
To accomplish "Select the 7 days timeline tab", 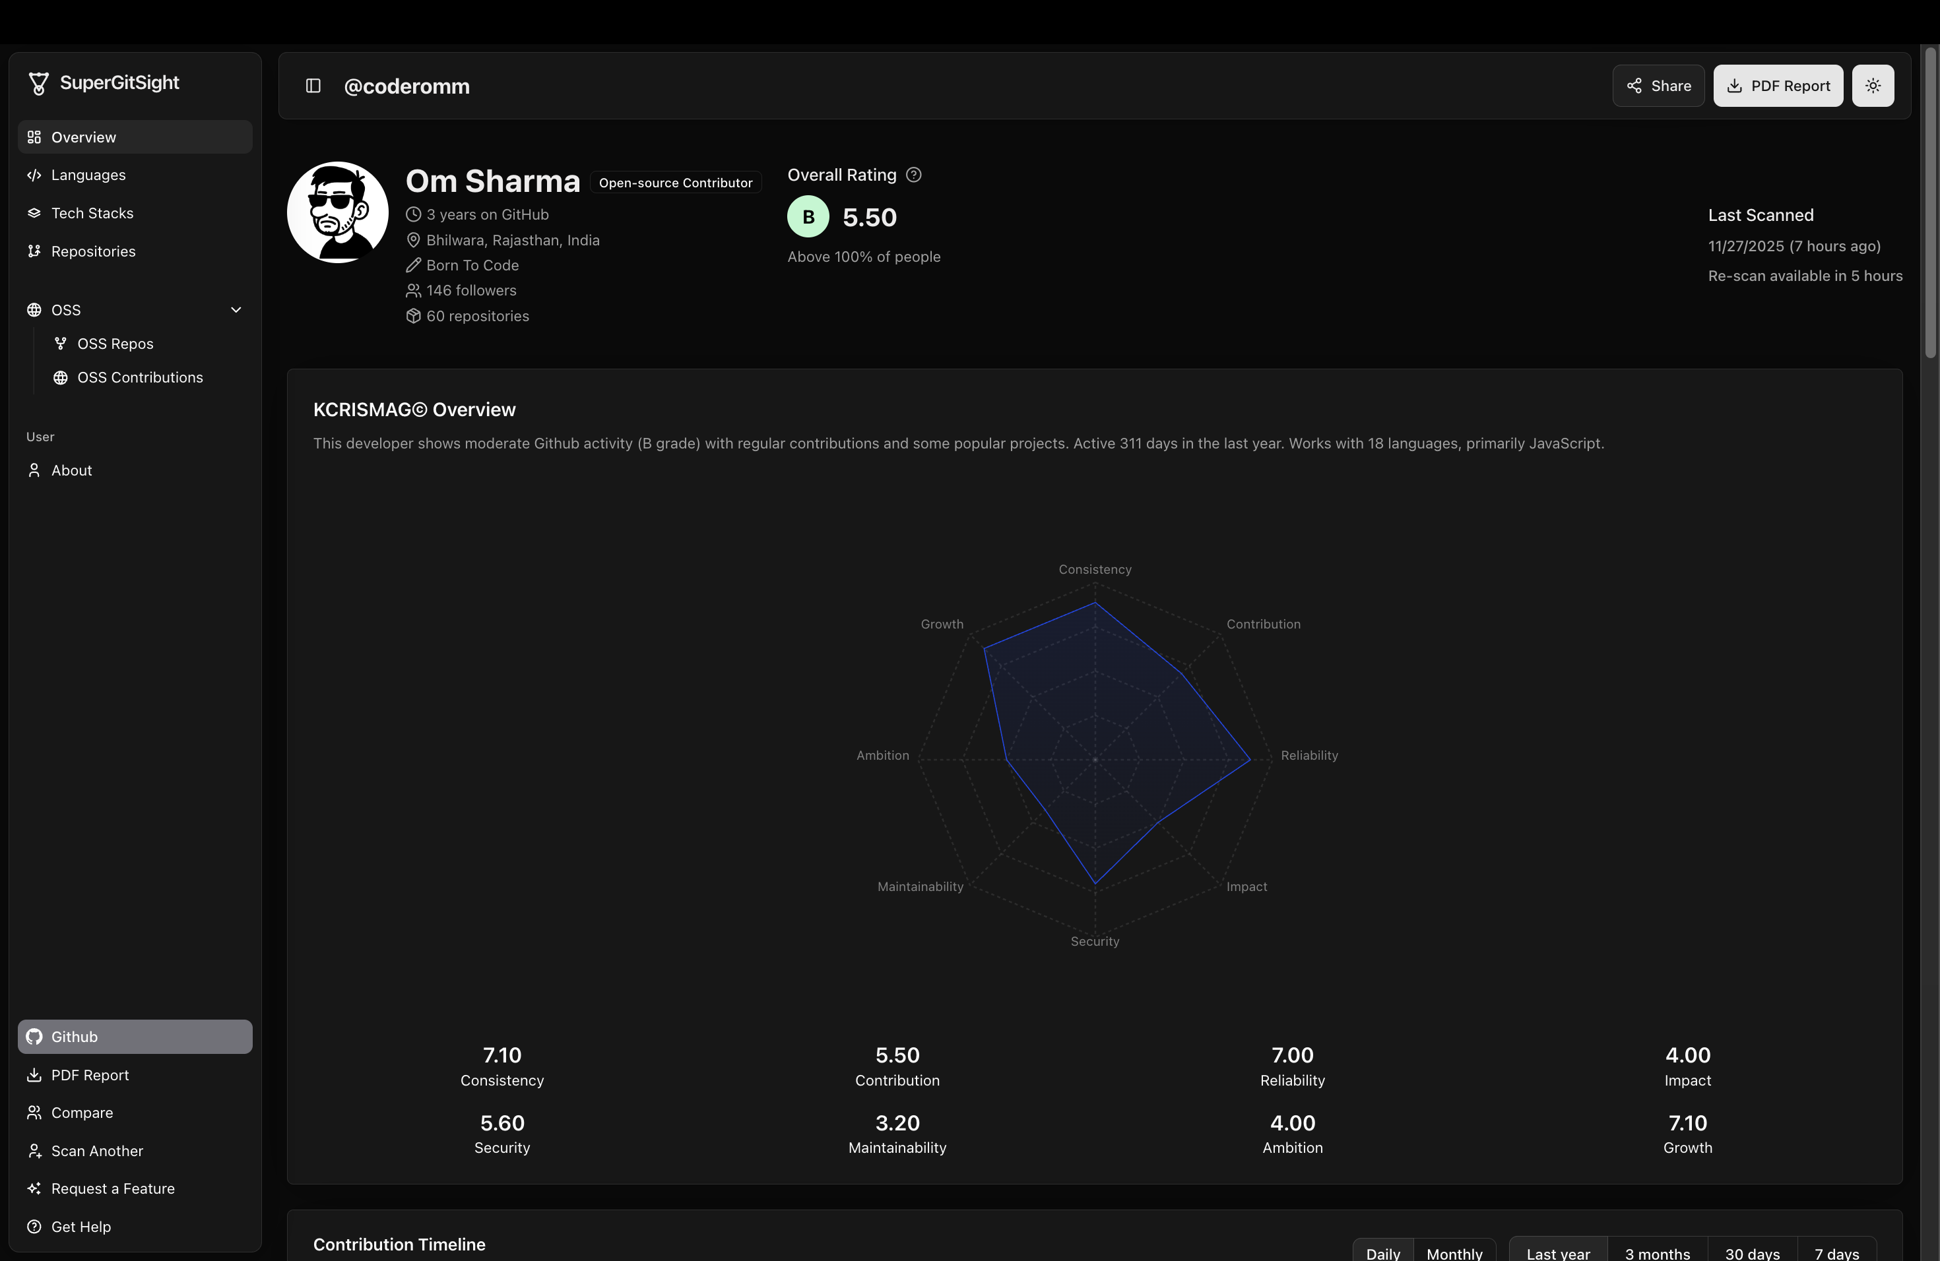I will (1837, 1254).
